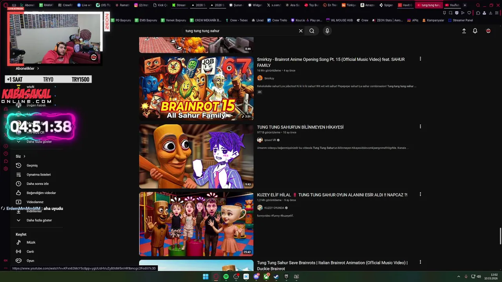Switch to the rightmost YouTube tab
Image resolution: width=502 pixels, height=282 pixels.
[x=452, y=5]
